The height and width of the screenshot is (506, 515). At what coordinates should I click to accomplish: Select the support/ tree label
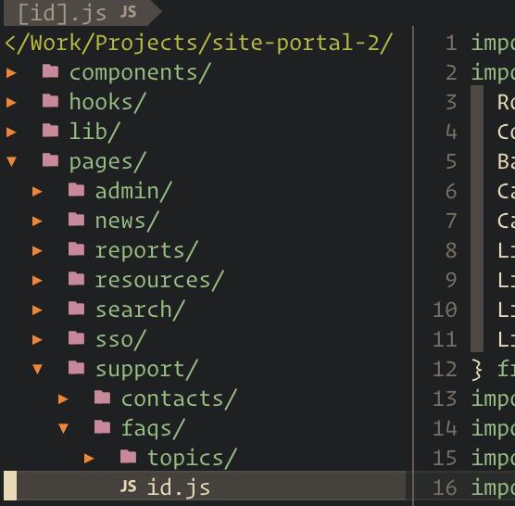(x=146, y=369)
